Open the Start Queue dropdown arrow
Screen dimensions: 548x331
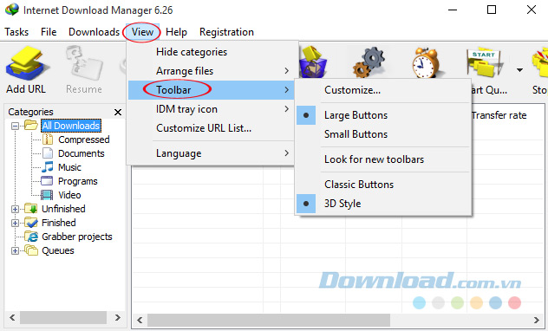[x=519, y=70]
